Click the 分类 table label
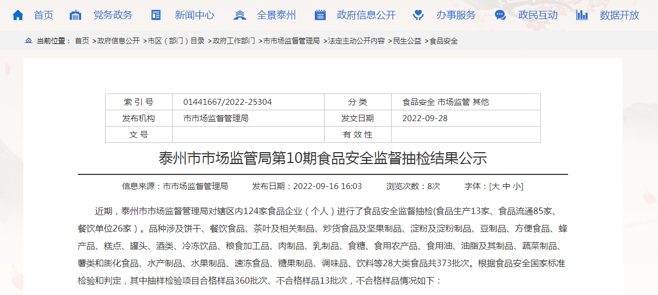The image size is (658, 295). pyautogui.click(x=358, y=102)
